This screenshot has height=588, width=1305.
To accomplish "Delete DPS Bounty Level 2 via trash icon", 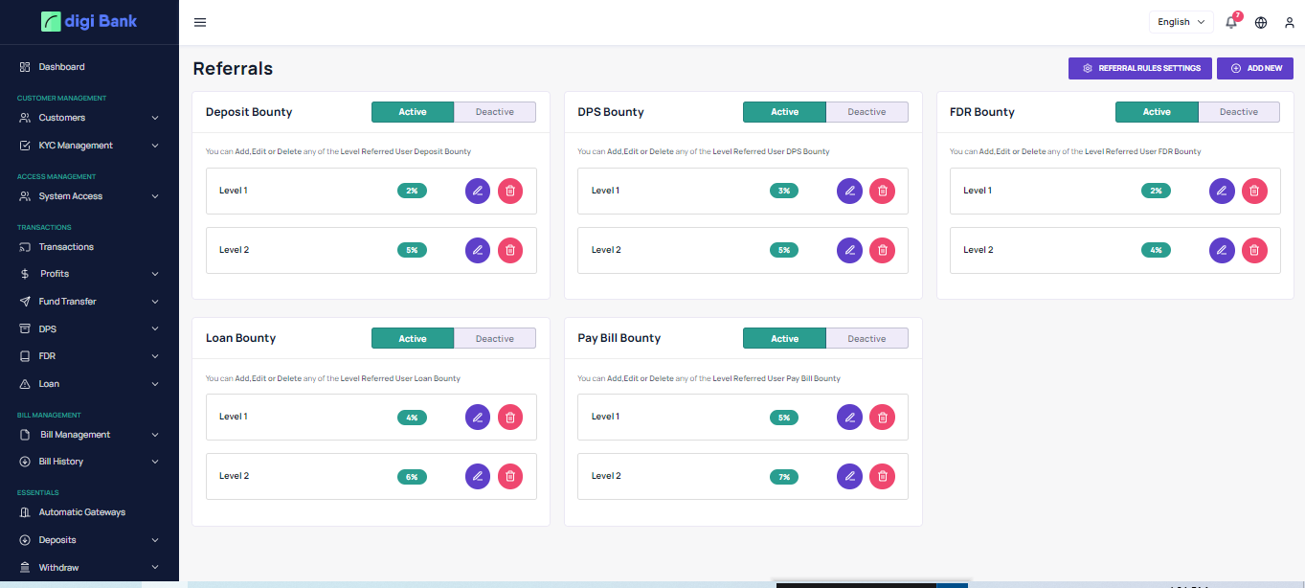I will coord(882,250).
